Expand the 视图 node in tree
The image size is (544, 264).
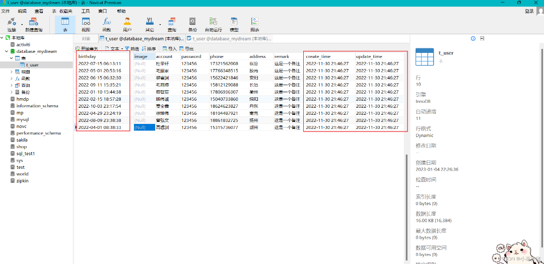pyautogui.click(x=12, y=72)
